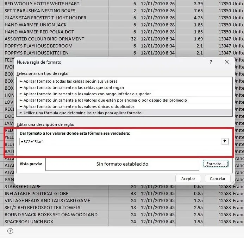Select cell 'RED WOOLLY HOTTIE WHITE HEART.'
Viewport: 244px width, 238px height.
[x=56, y=4]
